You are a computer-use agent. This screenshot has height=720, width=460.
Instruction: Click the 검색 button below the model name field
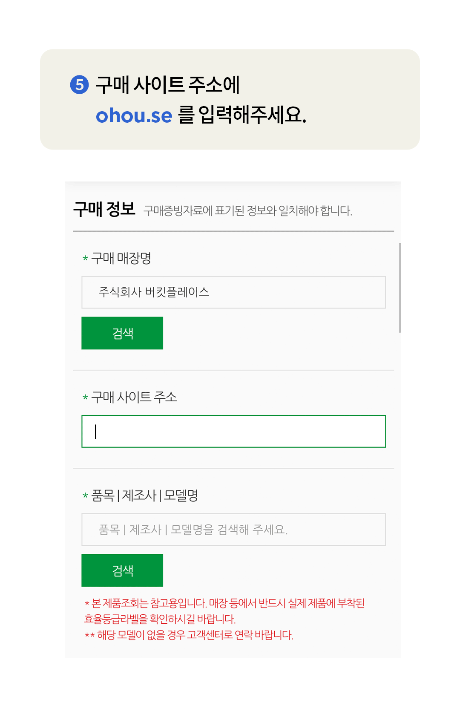[x=122, y=570]
